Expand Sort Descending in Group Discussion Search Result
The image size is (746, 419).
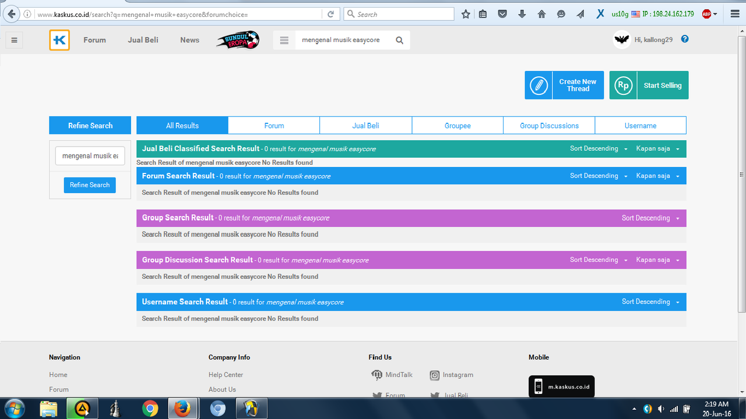click(x=599, y=260)
